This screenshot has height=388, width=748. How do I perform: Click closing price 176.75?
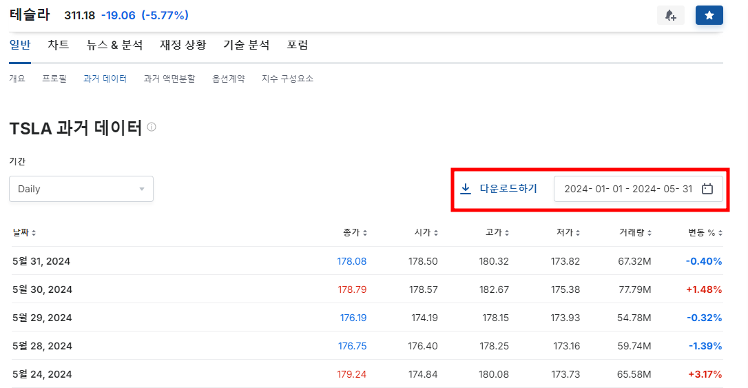352,345
